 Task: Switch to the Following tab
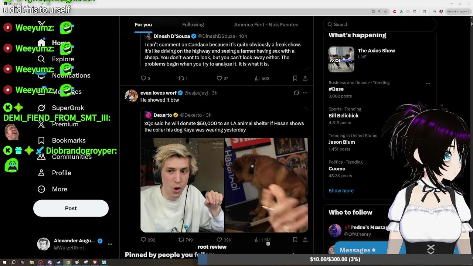(x=193, y=24)
